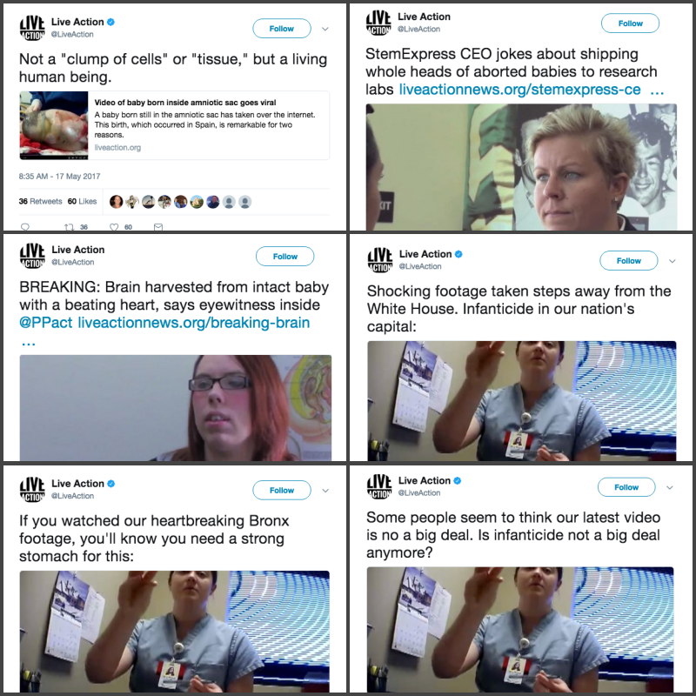This screenshot has width=696, height=696.
Task: Open red-haired eyewitness video thumbnail
Action: click(x=176, y=407)
